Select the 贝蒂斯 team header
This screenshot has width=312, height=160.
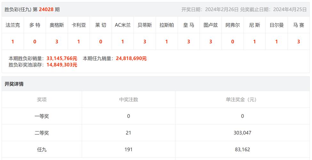point(145,25)
